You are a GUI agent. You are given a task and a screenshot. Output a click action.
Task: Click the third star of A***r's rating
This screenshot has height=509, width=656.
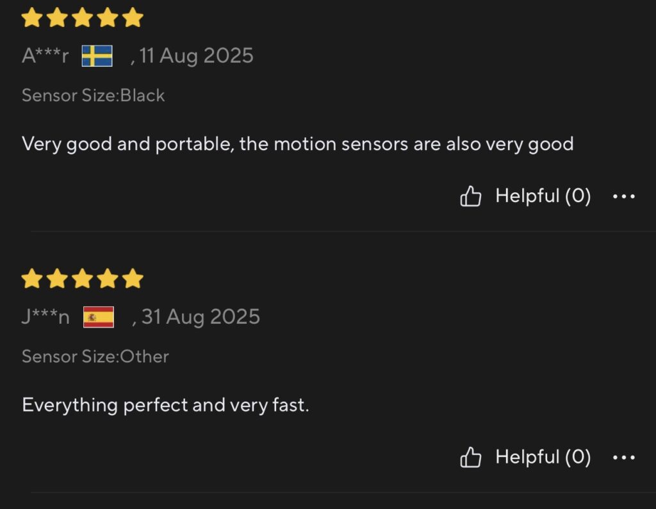(82, 17)
